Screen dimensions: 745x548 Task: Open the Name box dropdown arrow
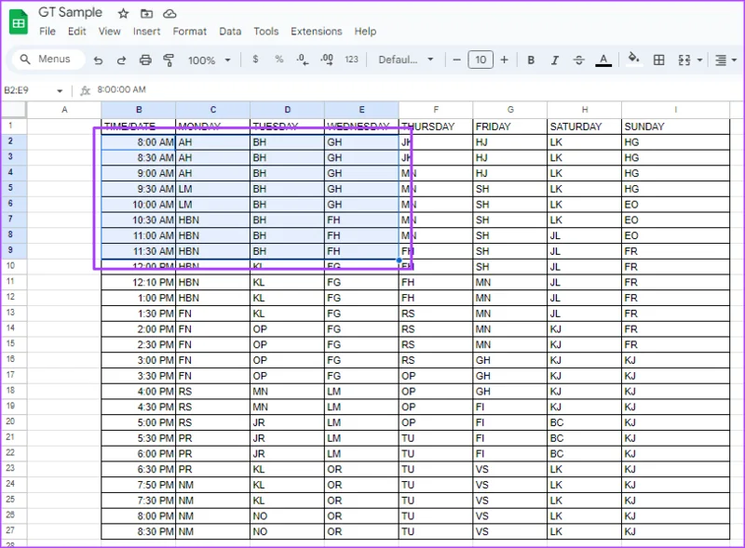60,90
